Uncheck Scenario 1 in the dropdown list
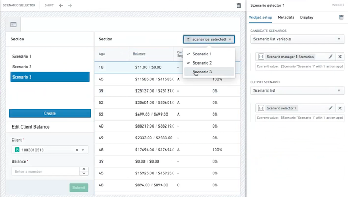This screenshot has height=197, width=348. point(208,54)
